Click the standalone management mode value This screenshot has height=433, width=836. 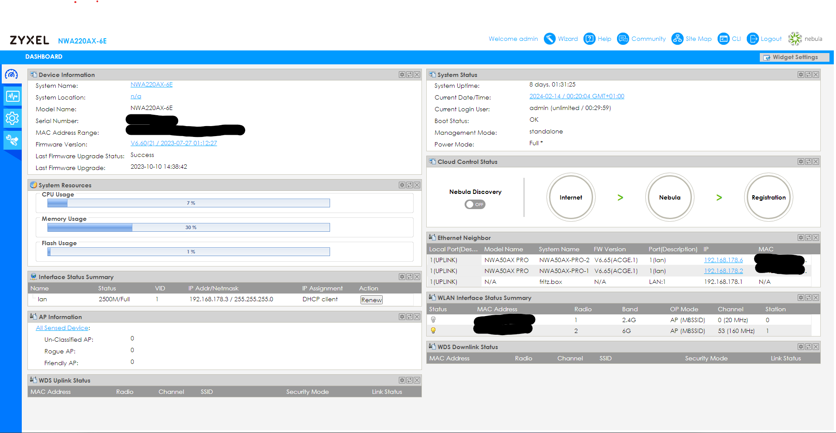[546, 132]
